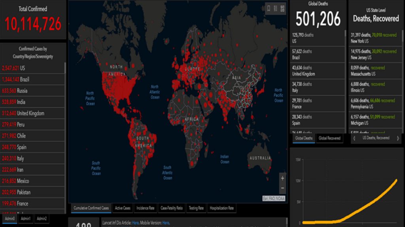This screenshot has width=405, height=227.
Task: Zoom in on the map with plus
Action: 282,179
